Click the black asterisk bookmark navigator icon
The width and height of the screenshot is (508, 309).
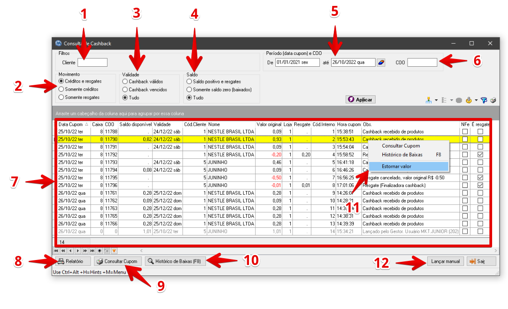click(99, 250)
